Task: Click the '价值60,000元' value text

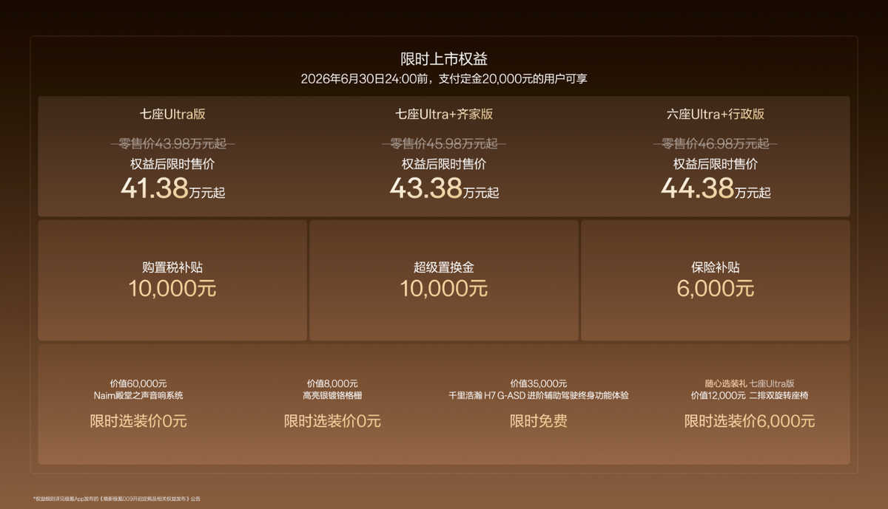Action: tap(138, 383)
